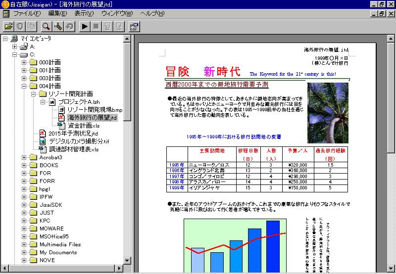The height and width of the screenshot is (274, 396).
Task: Collapse the C: drive tree node
Action: coord(15,54)
